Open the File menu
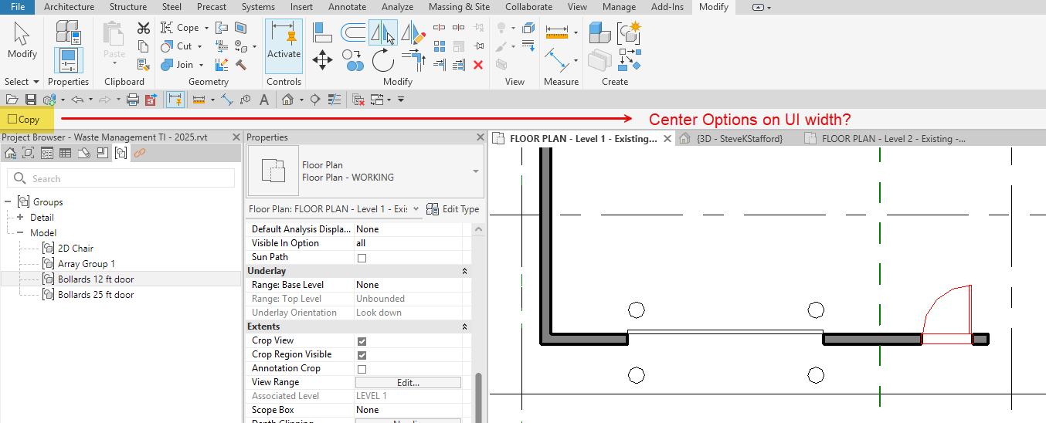Image resolution: width=1046 pixels, height=423 pixels. point(17,7)
